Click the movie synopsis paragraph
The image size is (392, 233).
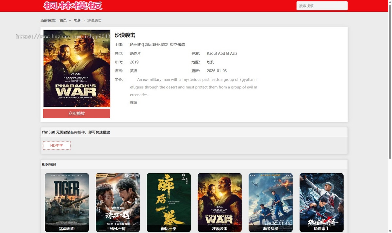tap(193, 87)
